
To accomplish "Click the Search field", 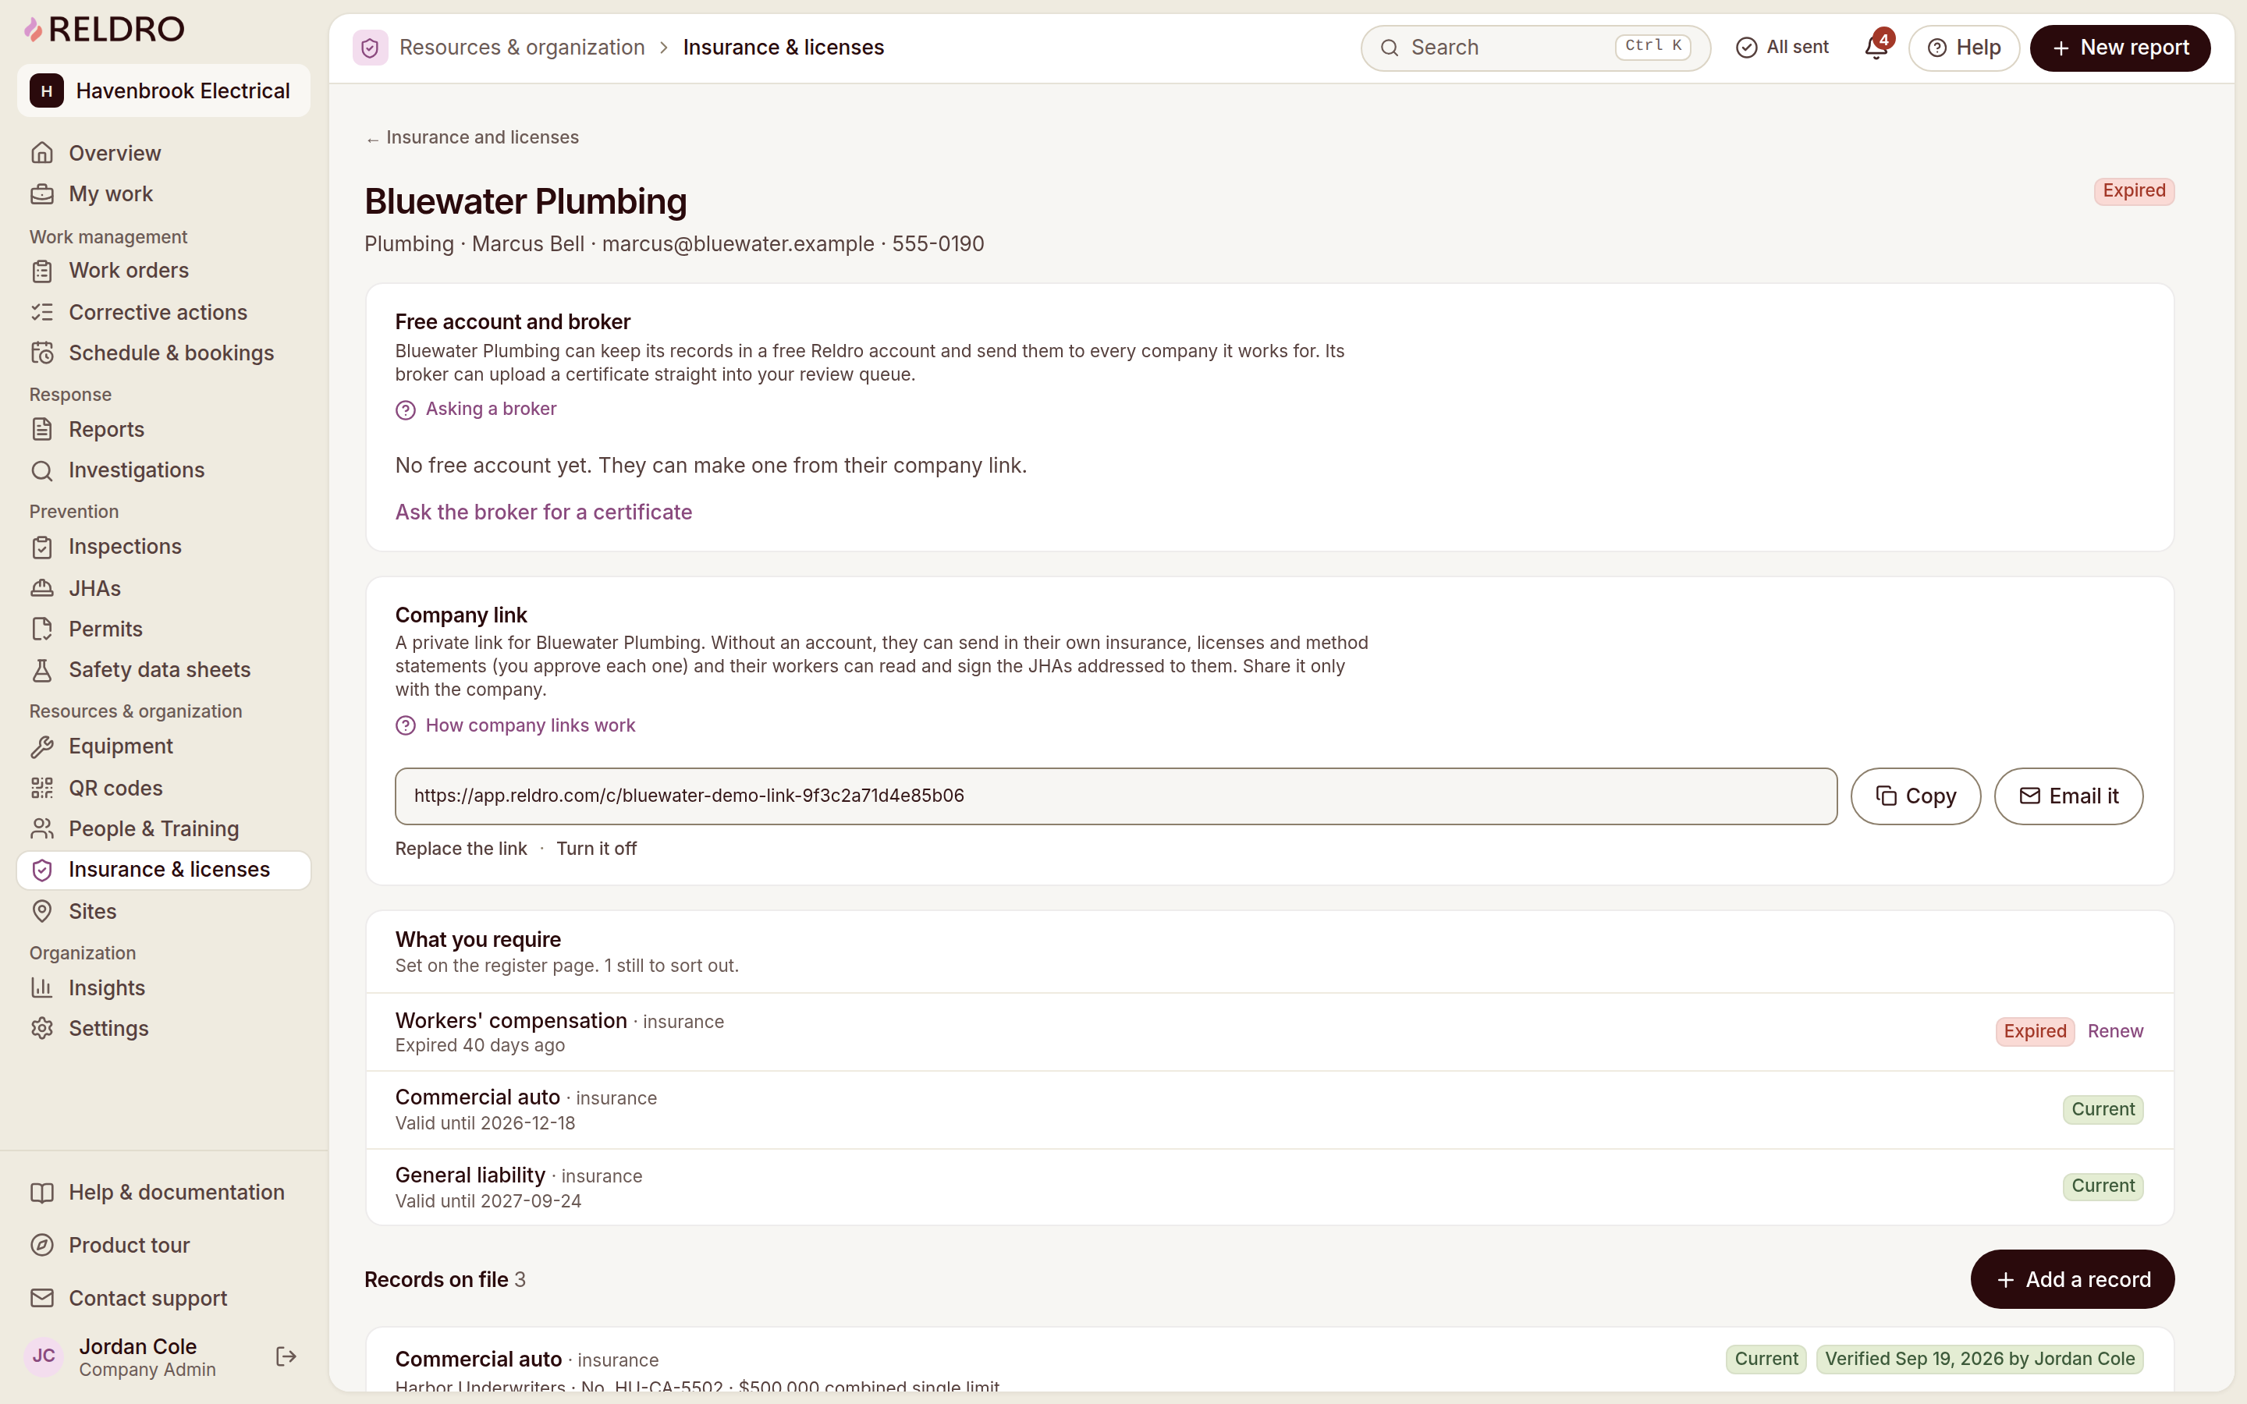I will click(1535, 48).
